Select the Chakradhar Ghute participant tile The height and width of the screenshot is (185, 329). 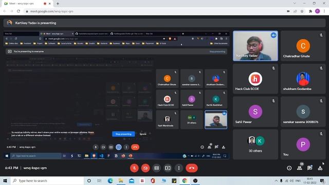click(303, 46)
